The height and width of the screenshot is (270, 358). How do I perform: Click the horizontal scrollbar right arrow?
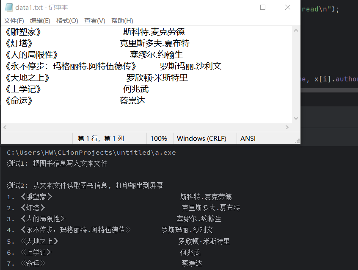tap(287, 127)
